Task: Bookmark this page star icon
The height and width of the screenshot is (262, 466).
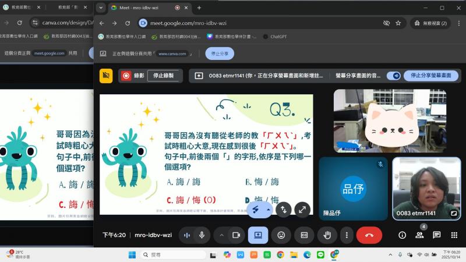Action: [x=398, y=23]
